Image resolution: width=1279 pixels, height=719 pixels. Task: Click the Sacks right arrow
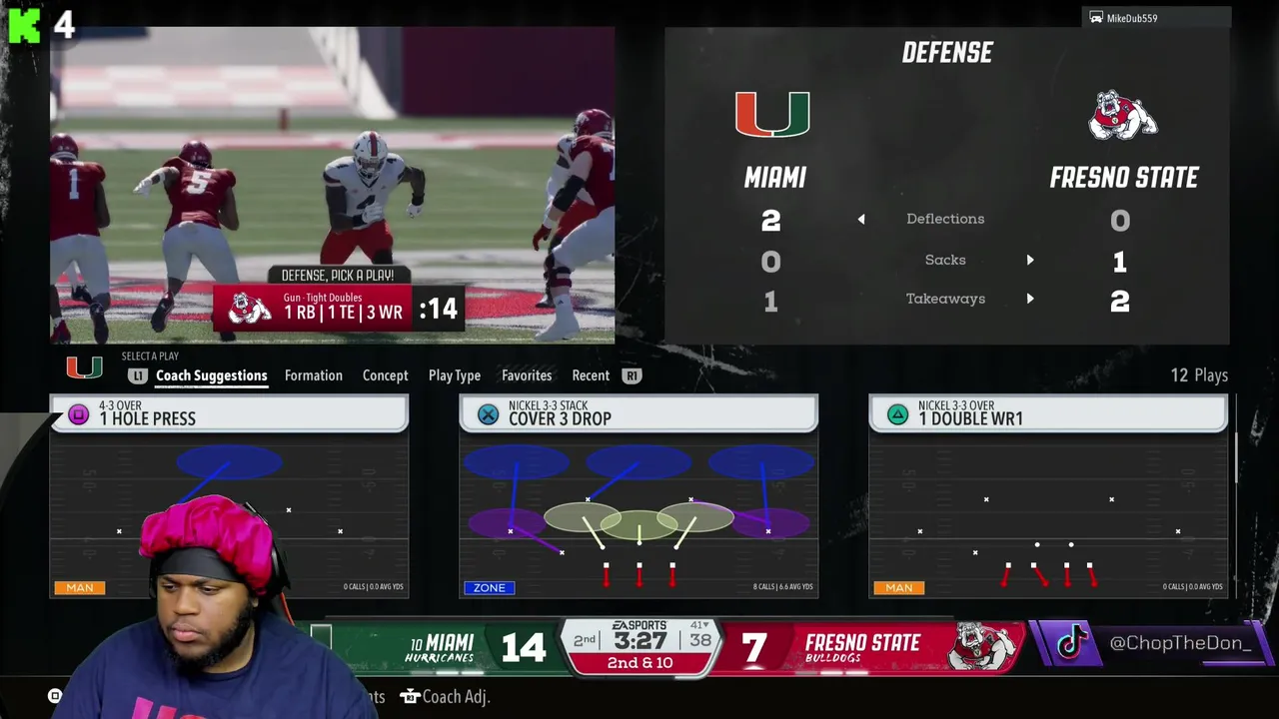1030,260
